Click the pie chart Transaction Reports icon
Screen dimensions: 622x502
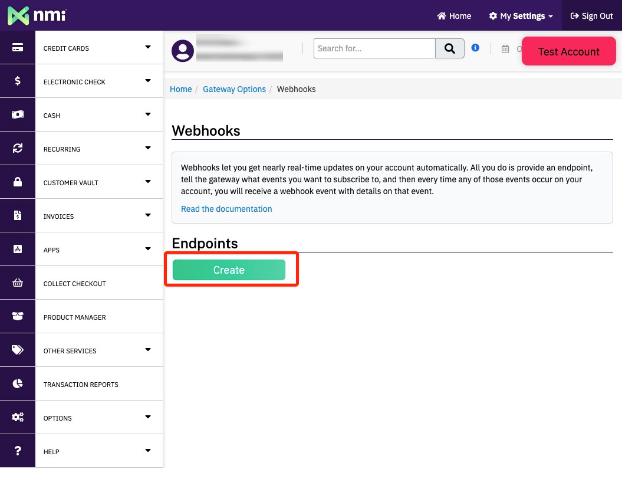18,383
